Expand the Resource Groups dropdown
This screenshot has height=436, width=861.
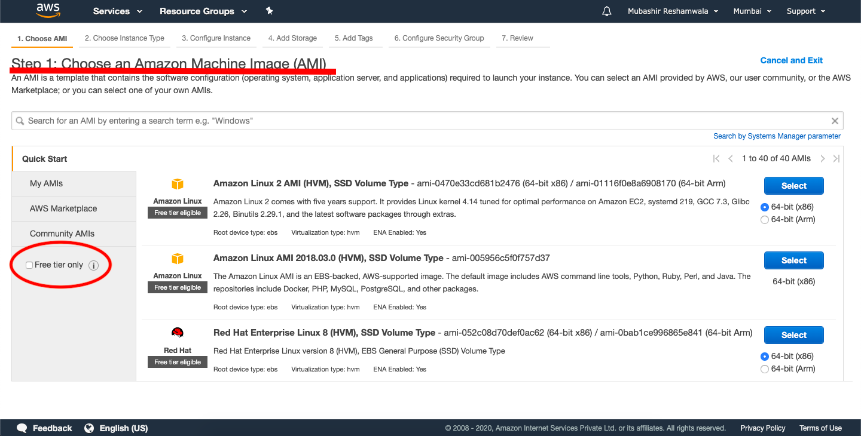203,11
